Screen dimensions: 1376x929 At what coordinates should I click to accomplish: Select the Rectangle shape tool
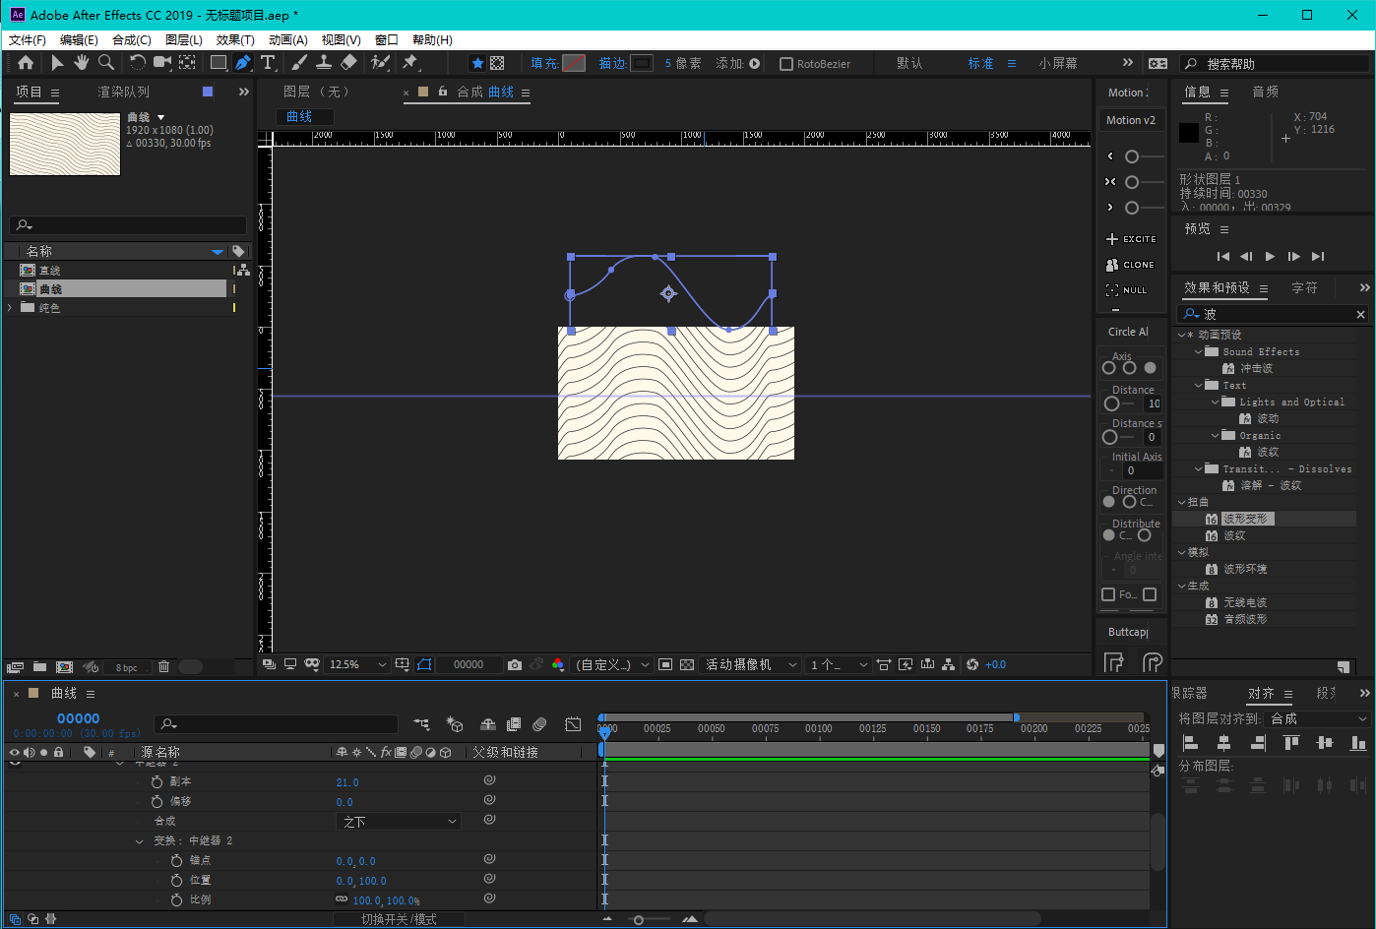pos(218,63)
